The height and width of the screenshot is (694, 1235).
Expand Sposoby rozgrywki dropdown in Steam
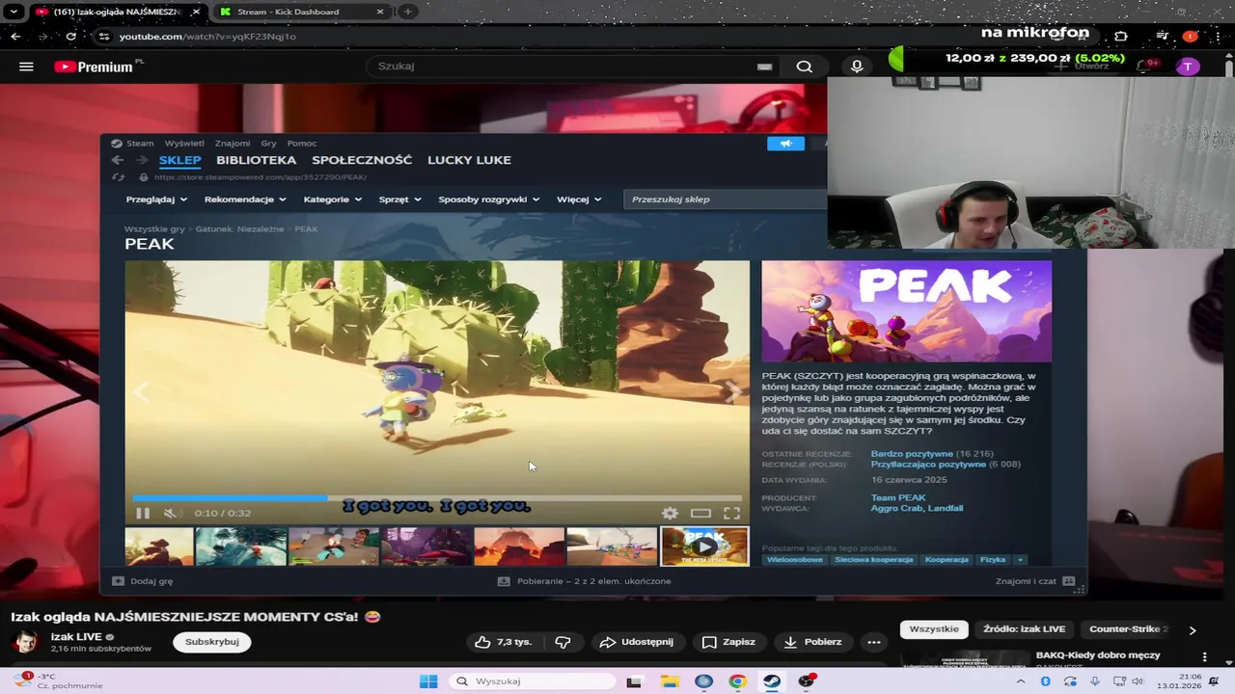(488, 200)
